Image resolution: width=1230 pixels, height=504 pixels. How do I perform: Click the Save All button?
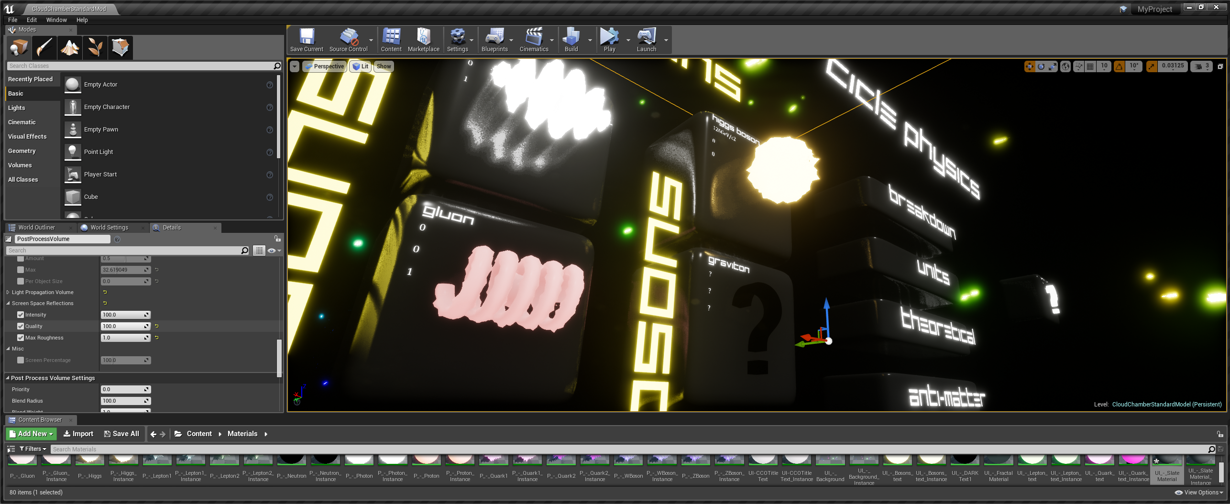click(121, 434)
